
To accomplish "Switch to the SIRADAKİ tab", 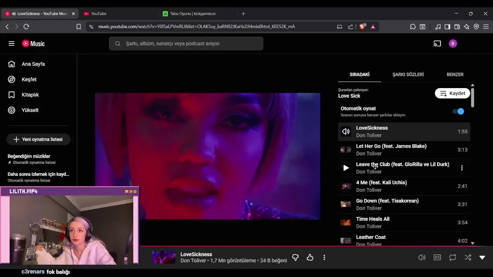I will coord(359,74).
